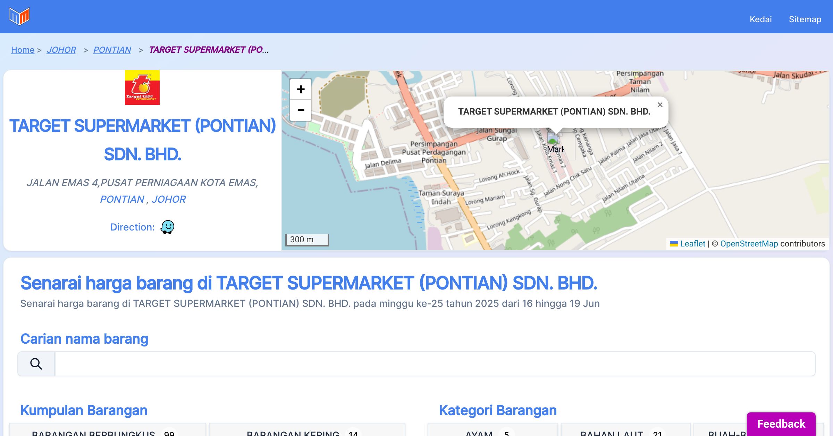Open the purple Feedback button
Viewport: 833px width, 436px height.
tap(781, 424)
